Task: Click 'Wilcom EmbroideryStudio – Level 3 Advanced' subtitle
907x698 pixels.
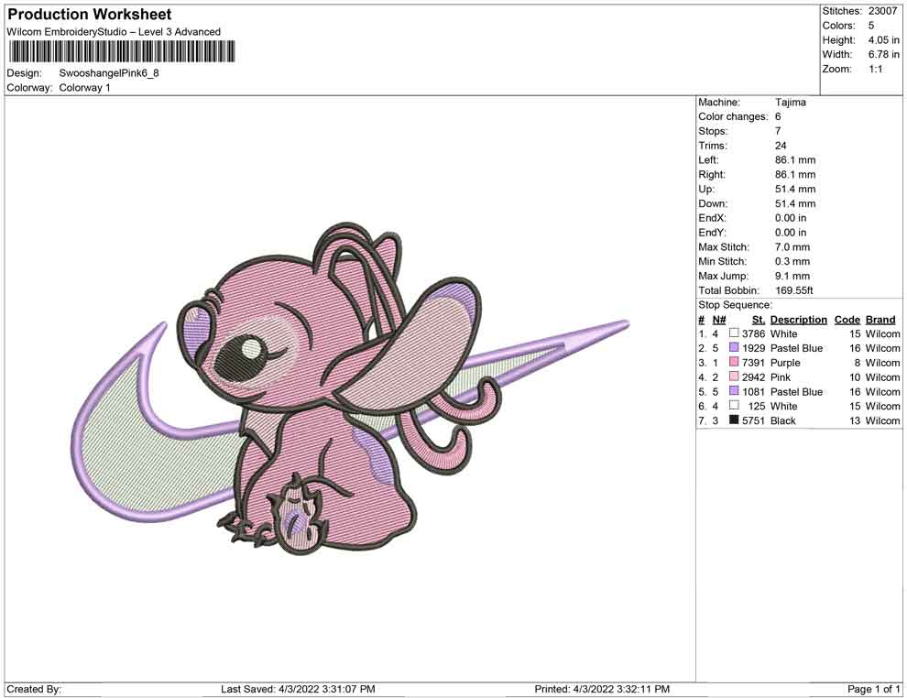Action: tap(114, 32)
